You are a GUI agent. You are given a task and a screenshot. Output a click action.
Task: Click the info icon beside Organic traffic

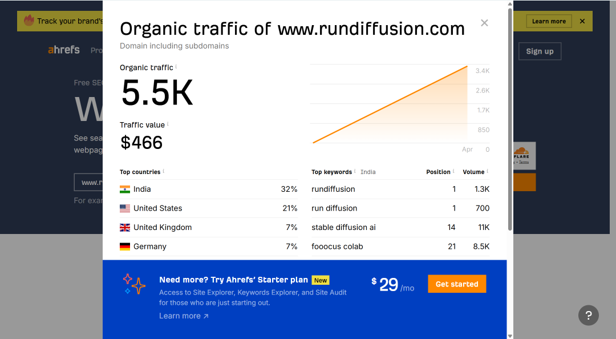click(x=176, y=66)
